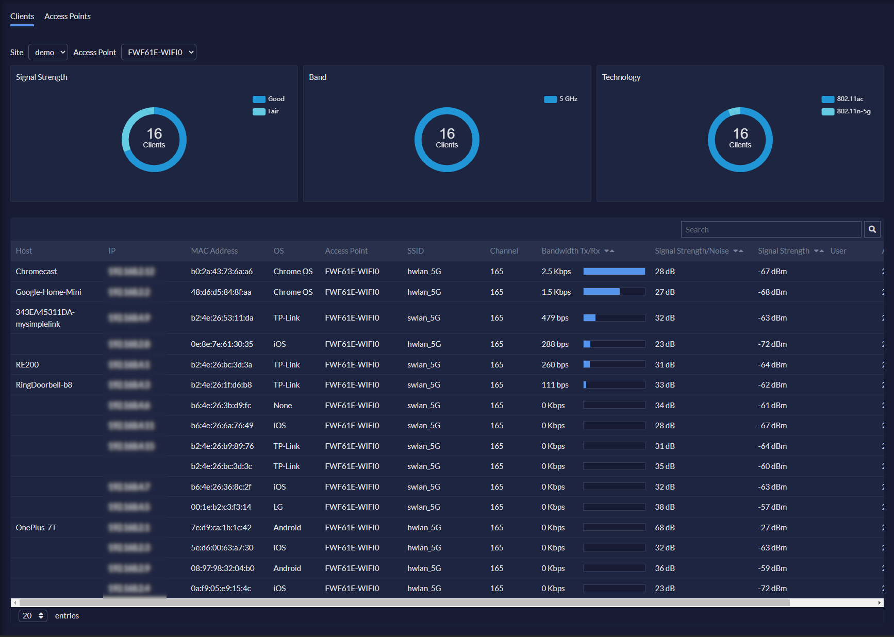Click the Signal Strength donut chart

tap(154, 140)
